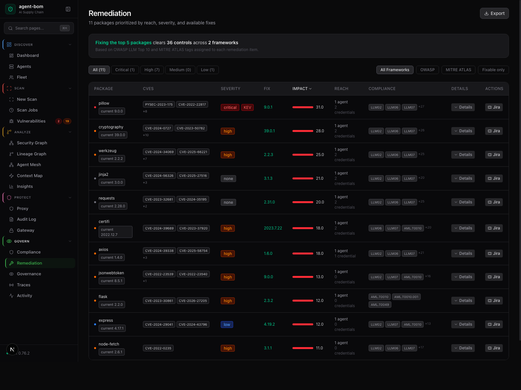
Task: Toggle the Fixable only filter
Action: (493, 70)
